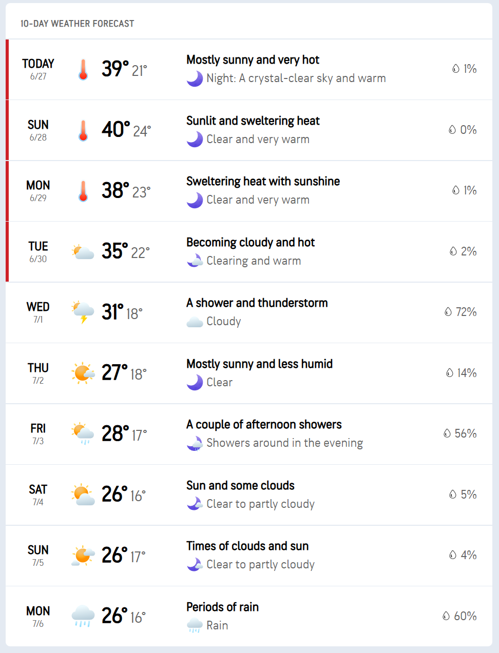Click the moon icon beside Clear and very warm on 6/28
499x653 pixels.
click(195, 140)
